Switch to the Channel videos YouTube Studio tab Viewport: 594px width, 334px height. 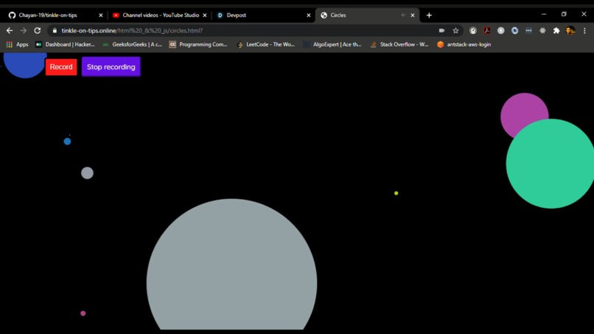click(x=161, y=15)
